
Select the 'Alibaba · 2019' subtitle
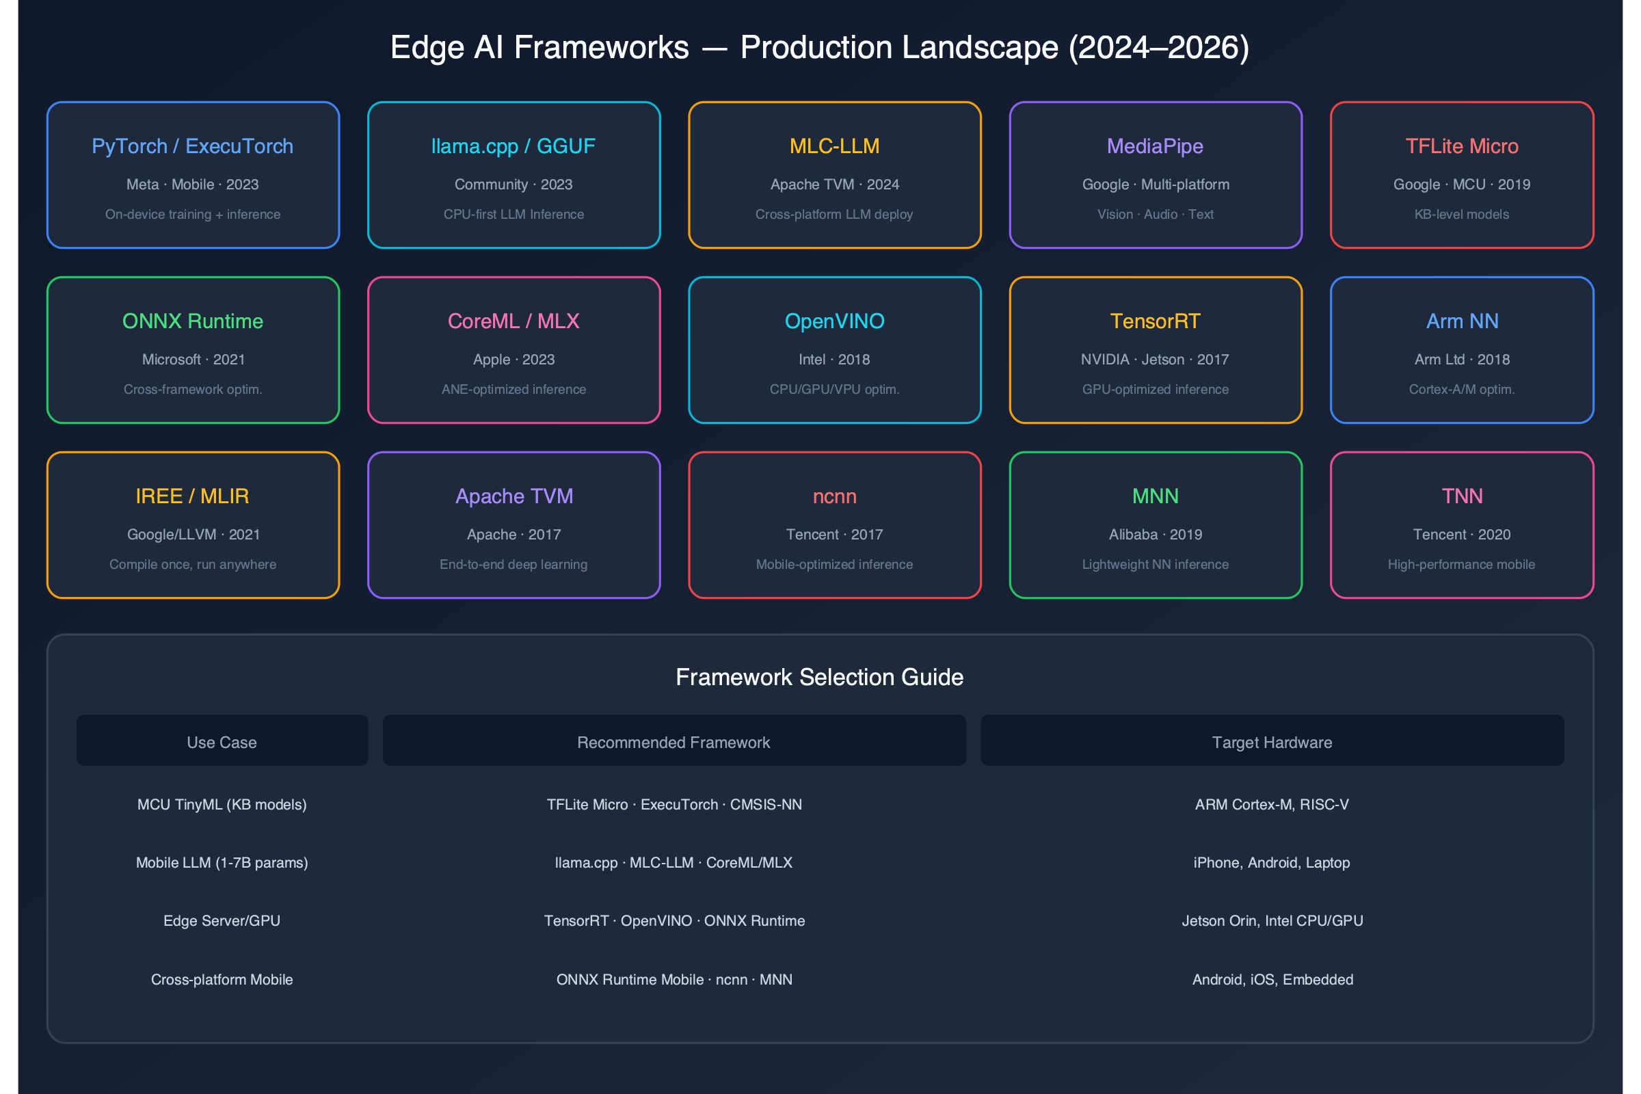point(1156,535)
